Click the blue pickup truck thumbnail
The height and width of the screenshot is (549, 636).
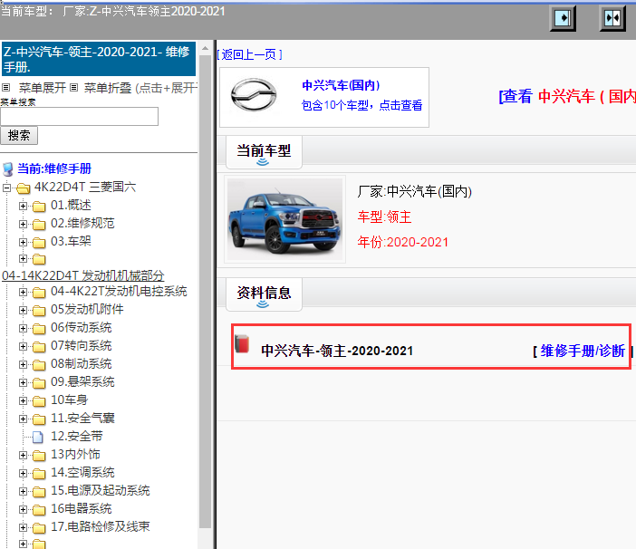click(284, 219)
